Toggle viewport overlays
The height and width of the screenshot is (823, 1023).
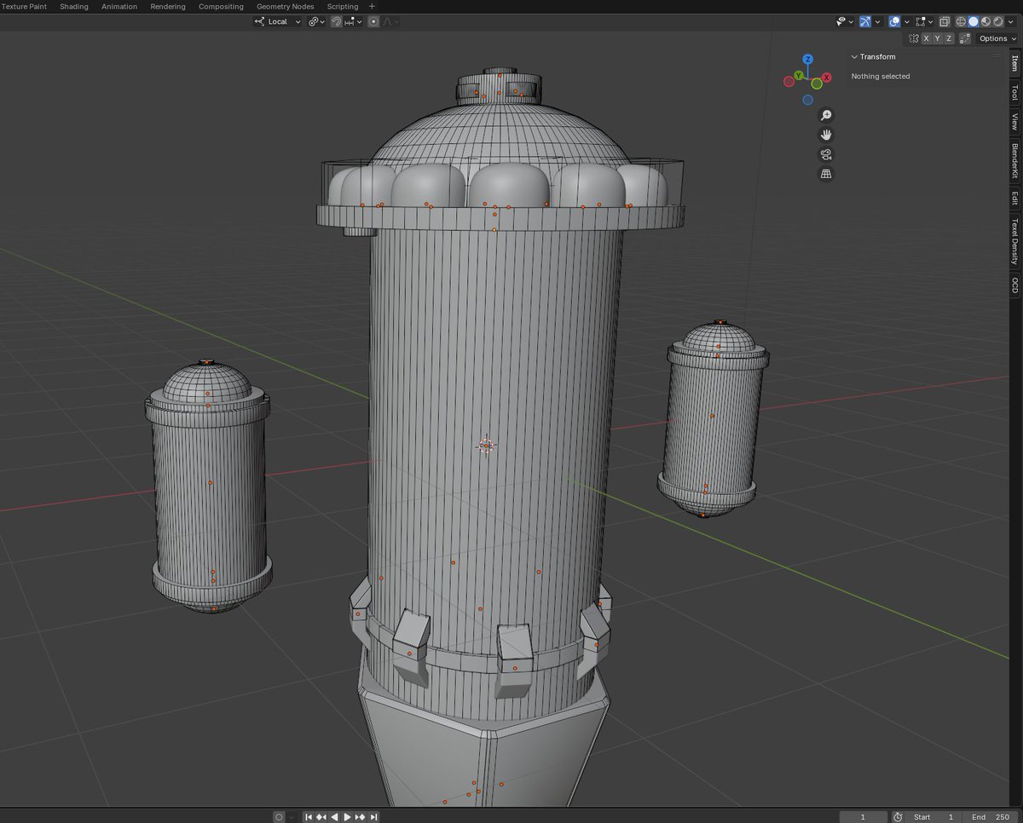894,21
